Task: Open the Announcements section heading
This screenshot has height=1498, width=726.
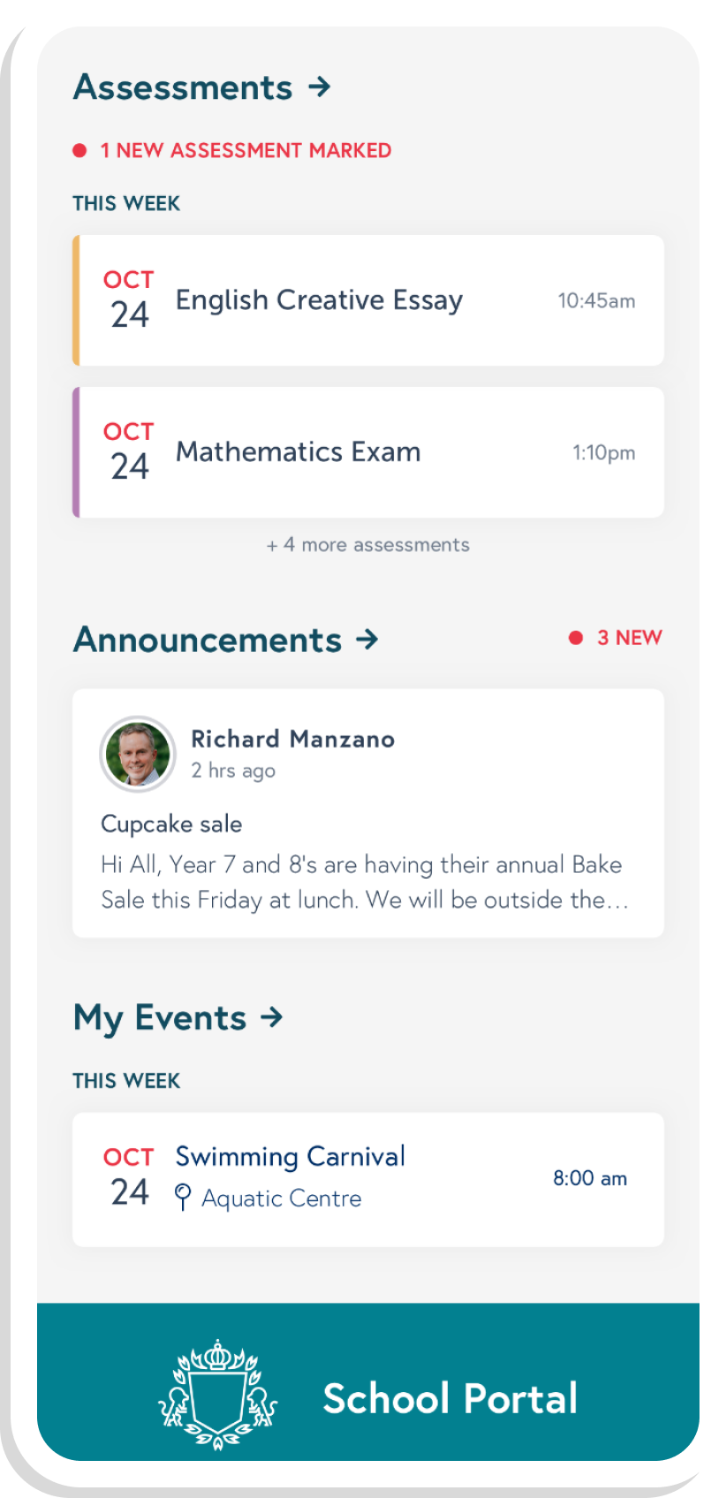Action: point(208,639)
